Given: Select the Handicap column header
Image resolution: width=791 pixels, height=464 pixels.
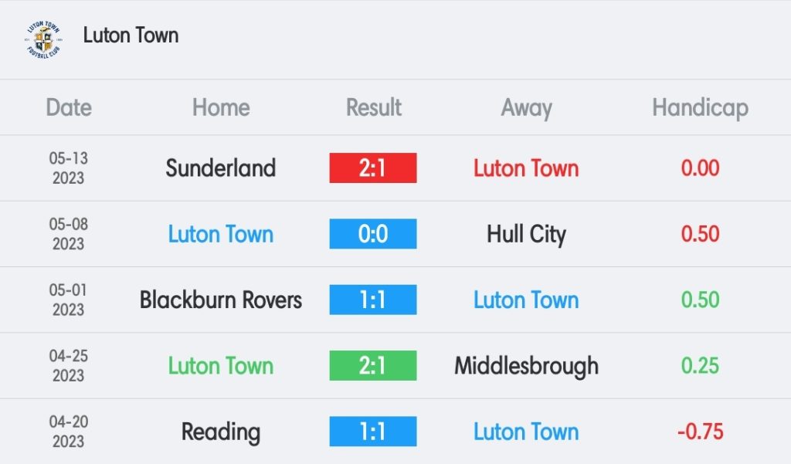Looking at the screenshot, I should 700,108.
